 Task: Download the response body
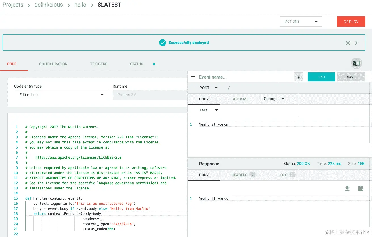[x=347, y=188]
